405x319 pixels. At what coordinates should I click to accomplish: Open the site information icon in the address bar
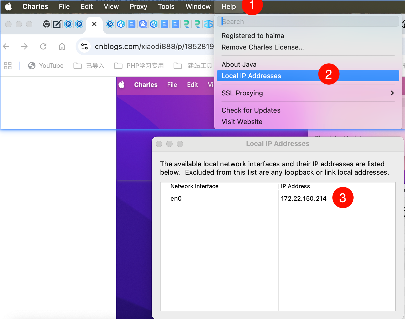84,46
